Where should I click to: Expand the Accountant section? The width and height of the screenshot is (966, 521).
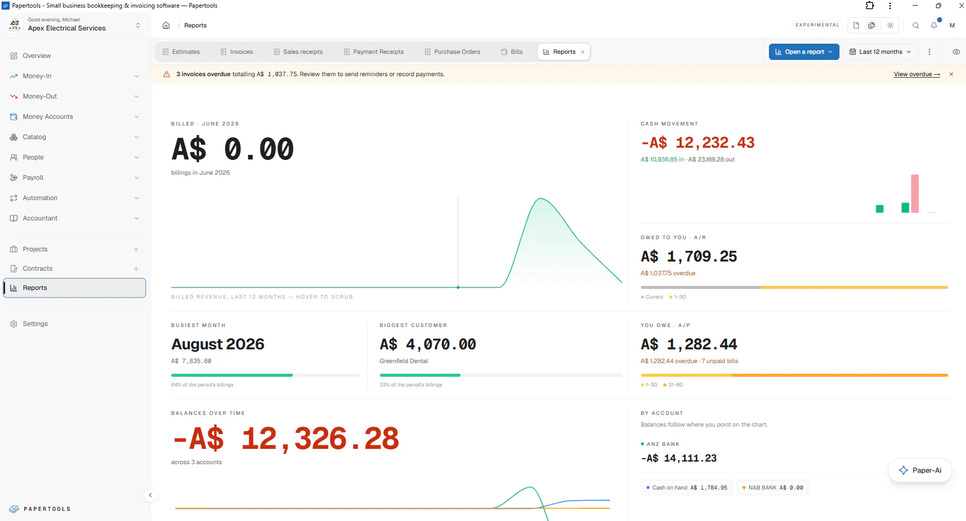click(x=74, y=218)
